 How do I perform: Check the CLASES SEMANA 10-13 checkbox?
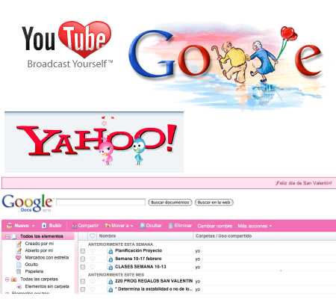coord(83,267)
